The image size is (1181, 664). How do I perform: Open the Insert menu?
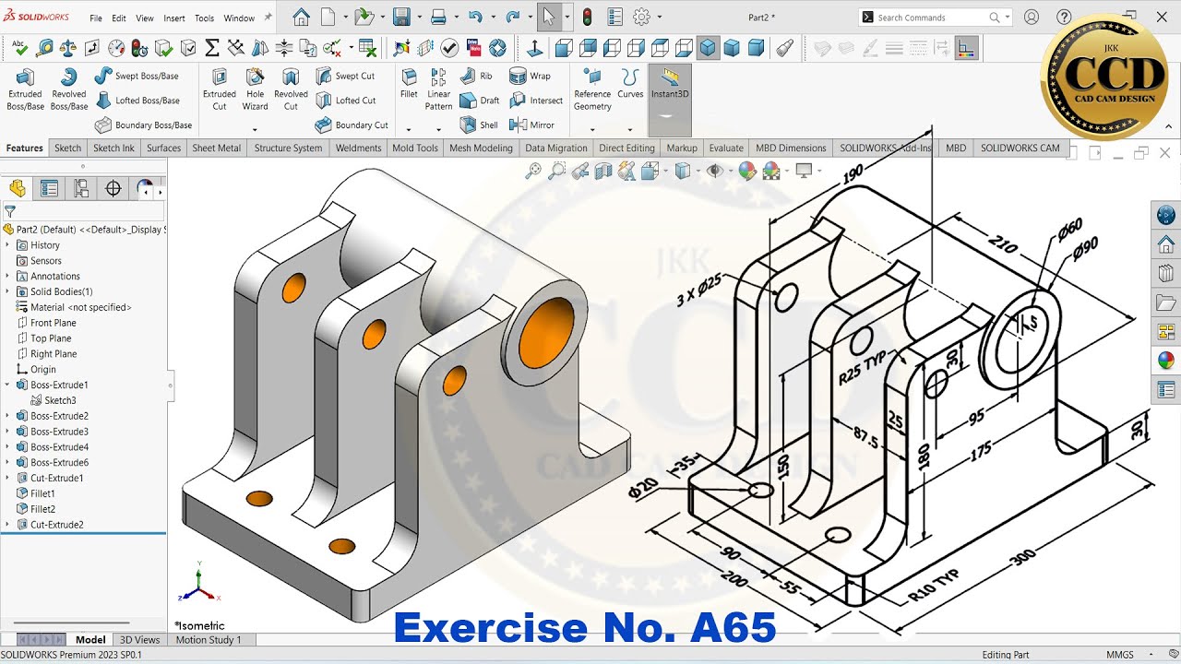174,18
